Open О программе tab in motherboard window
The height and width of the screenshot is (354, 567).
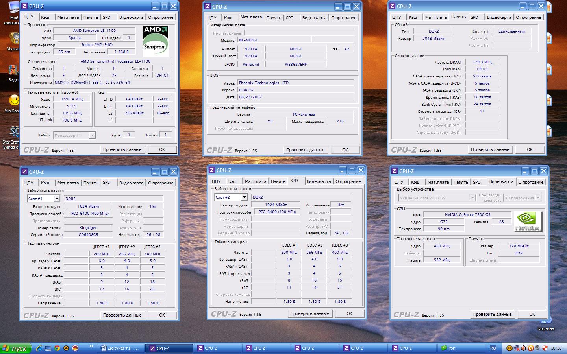tap(344, 18)
